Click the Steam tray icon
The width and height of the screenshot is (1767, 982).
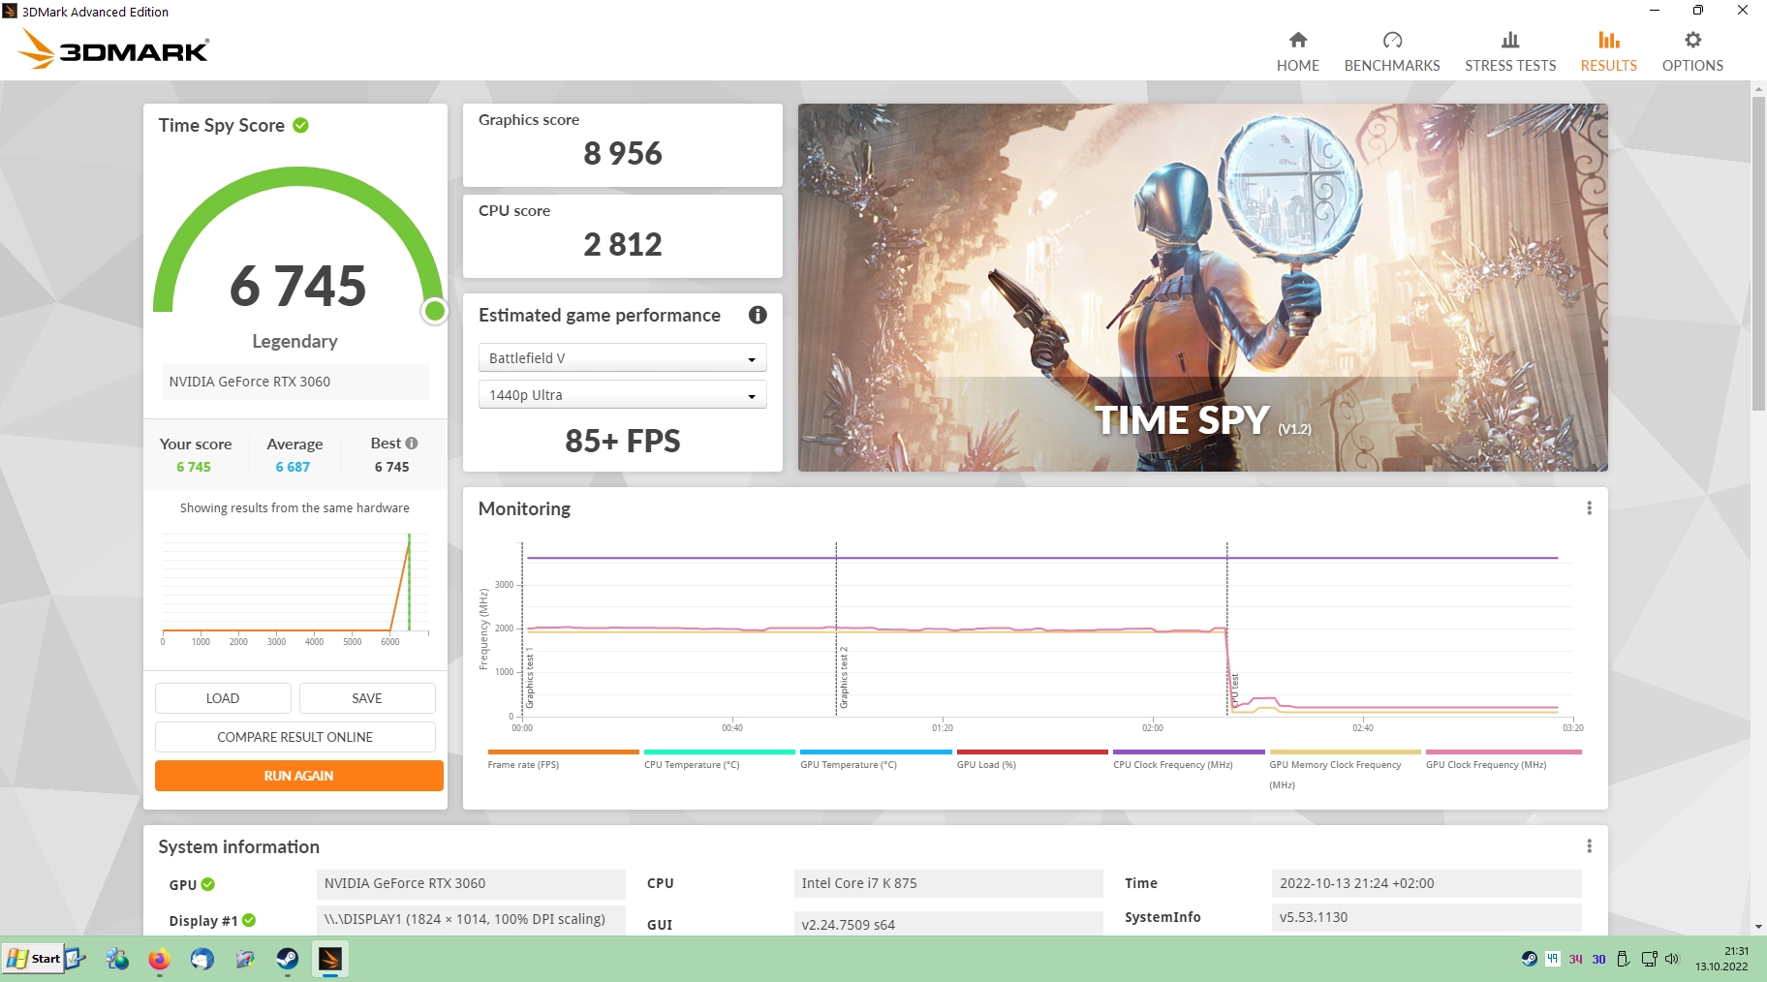[x=1530, y=959]
